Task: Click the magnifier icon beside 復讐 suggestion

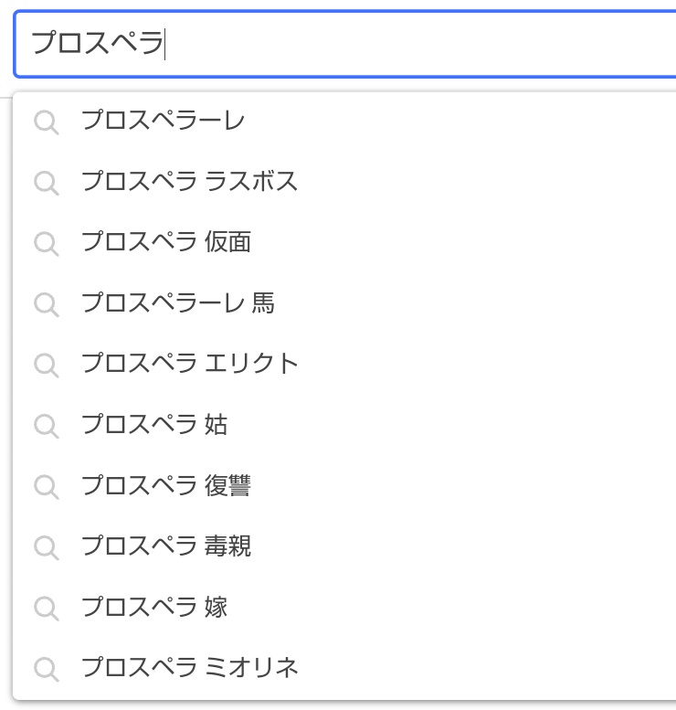Action: (x=47, y=487)
